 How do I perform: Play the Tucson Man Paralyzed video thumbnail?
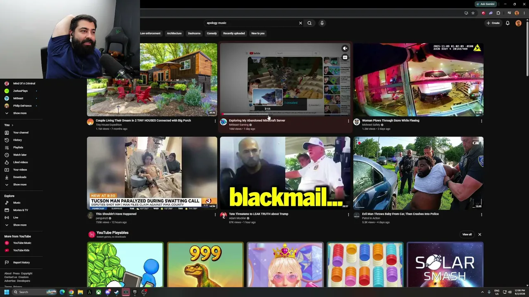[x=152, y=173]
